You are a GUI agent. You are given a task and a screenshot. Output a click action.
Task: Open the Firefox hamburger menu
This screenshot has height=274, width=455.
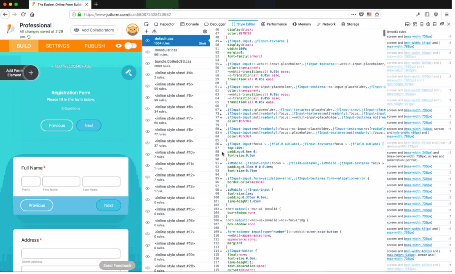(x=447, y=14)
